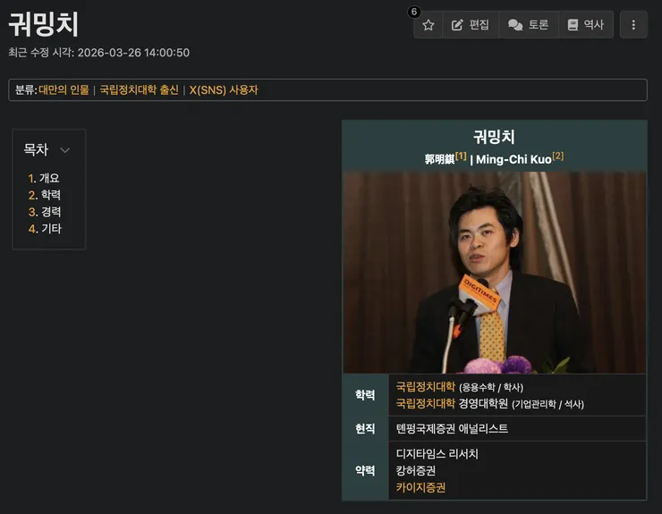
Task: Open 국립정치대학 link before 경영대학원
Action: point(426,403)
